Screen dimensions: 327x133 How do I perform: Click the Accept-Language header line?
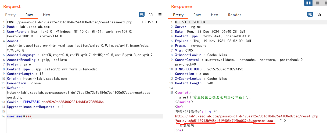point(80,55)
